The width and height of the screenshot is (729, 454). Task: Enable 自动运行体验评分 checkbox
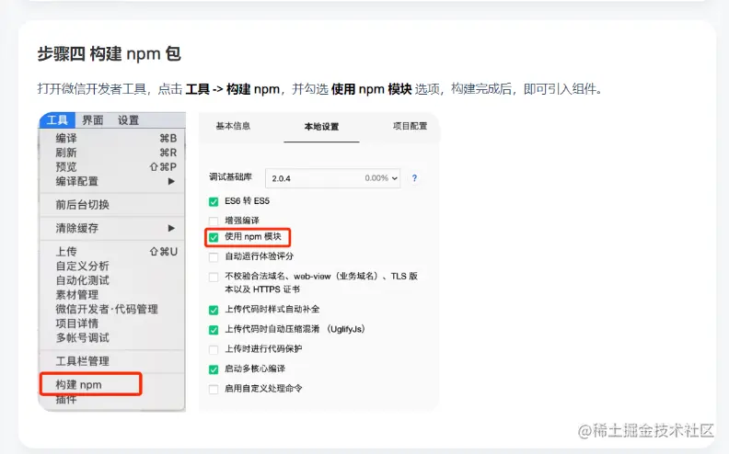point(214,256)
